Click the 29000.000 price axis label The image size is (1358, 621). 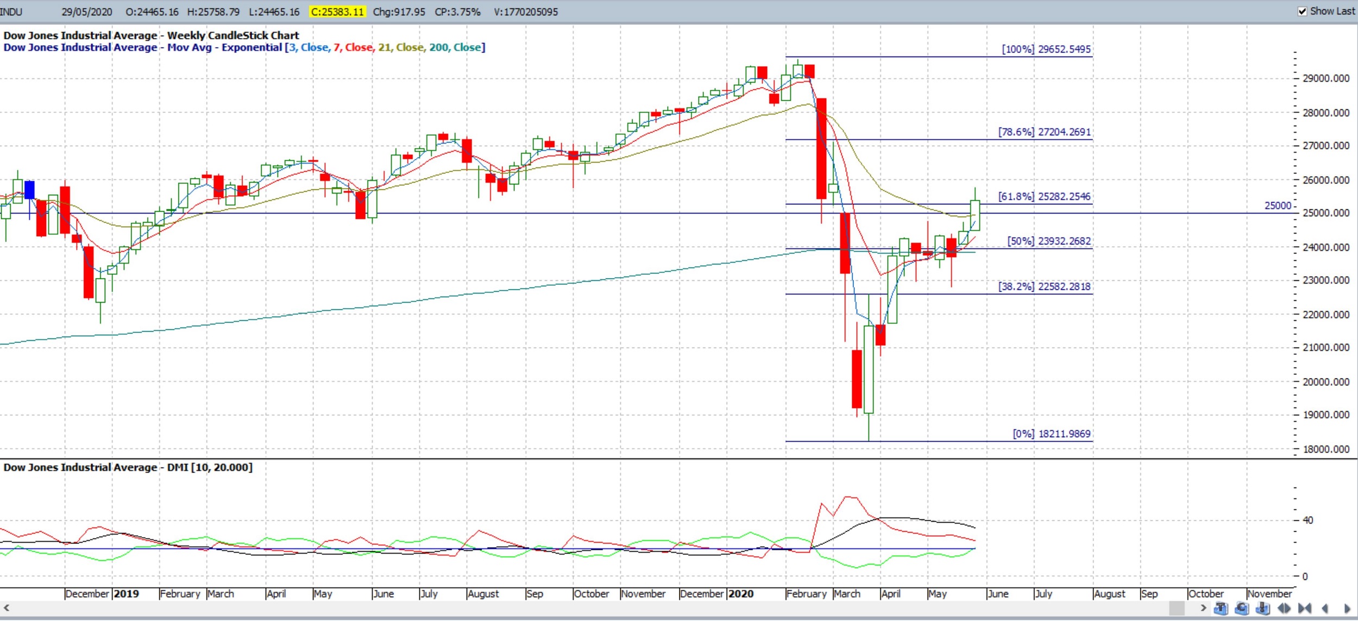(x=1326, y=79)
